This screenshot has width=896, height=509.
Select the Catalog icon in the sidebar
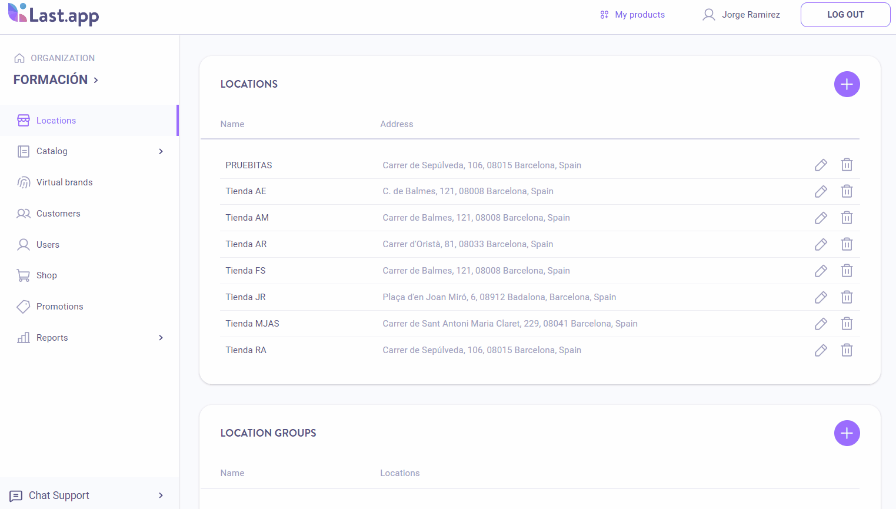pyautogui.click(x=24, y=151)
